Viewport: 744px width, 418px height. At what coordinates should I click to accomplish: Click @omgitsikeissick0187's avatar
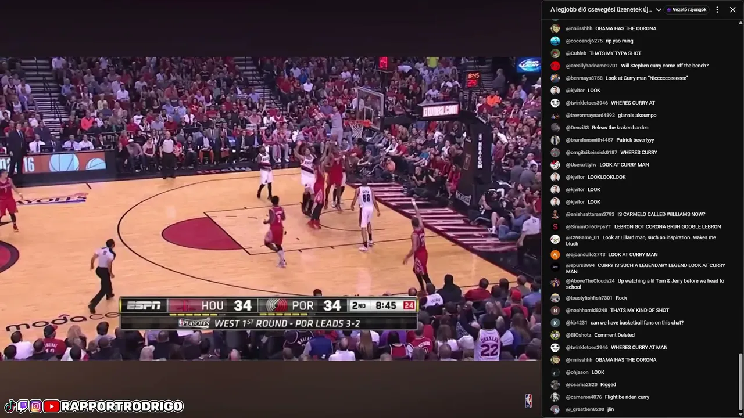pyautogui.click(x=555, y=153)
